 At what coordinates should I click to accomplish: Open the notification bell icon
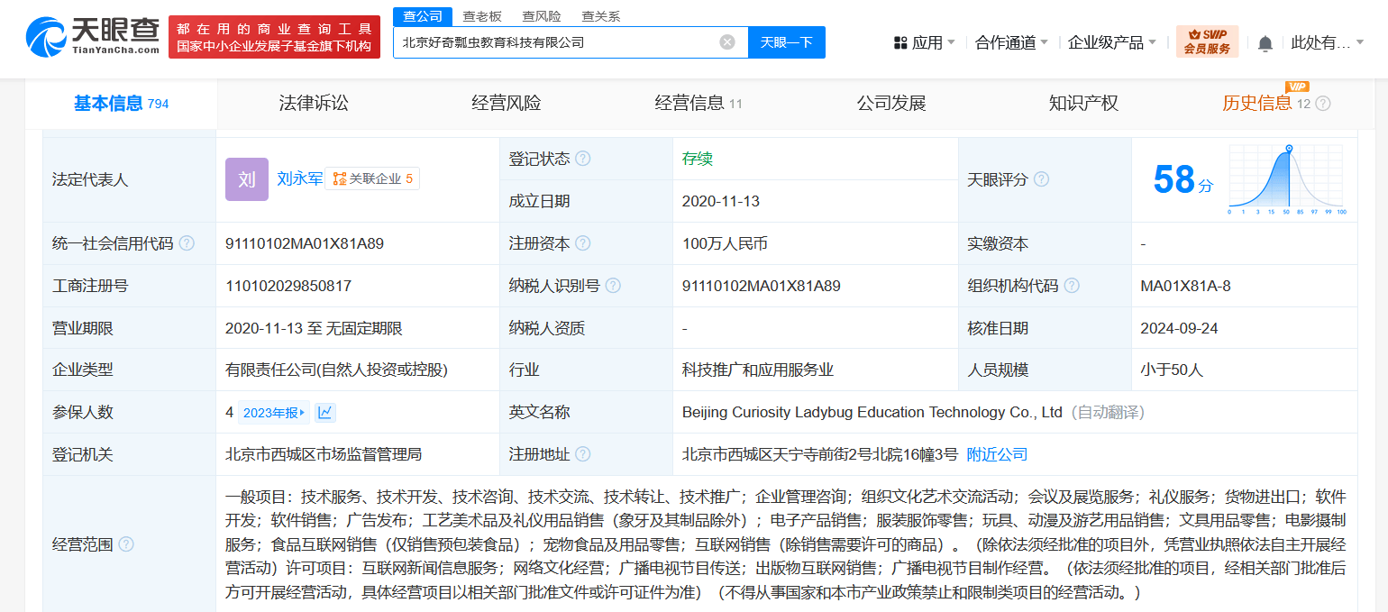point(1265,43)
